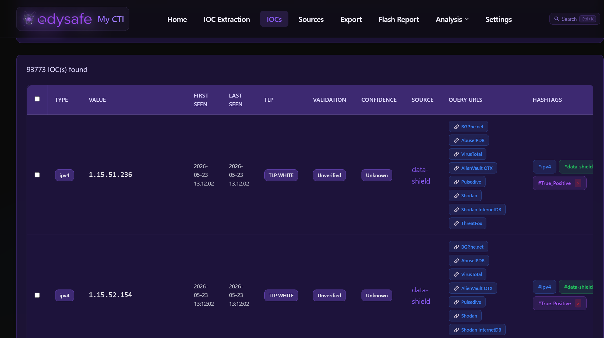This screenshot has width=604, height=338.
Task: Click the Ctrl+K shortcut badge in search
Action: pyautogui.click(x=587, y=19)
